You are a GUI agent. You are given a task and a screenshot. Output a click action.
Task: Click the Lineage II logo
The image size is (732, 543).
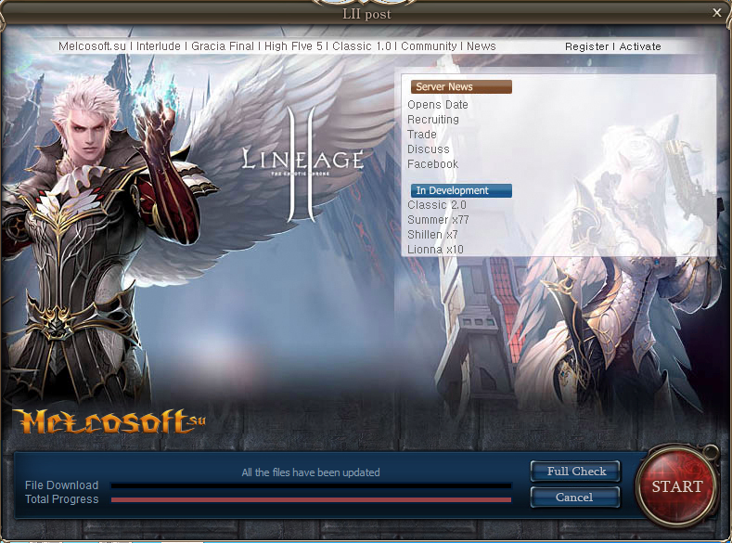pos(302,163)
